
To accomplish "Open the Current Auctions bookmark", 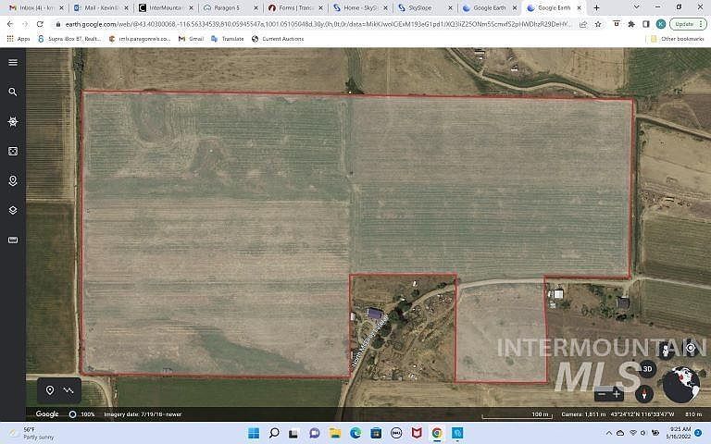I will tap(278, 39).
